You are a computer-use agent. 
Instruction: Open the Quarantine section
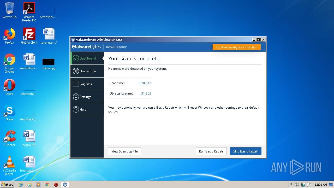(87, 71)
